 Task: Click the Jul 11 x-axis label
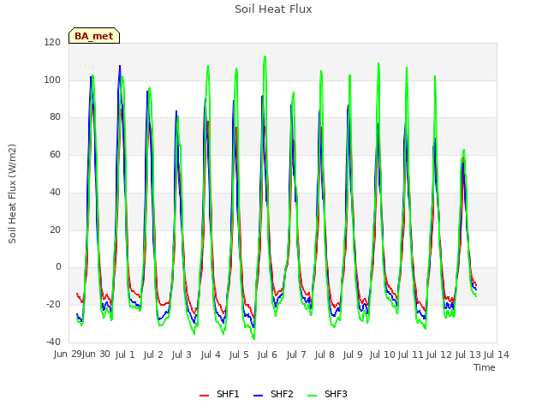coord(411,354)
